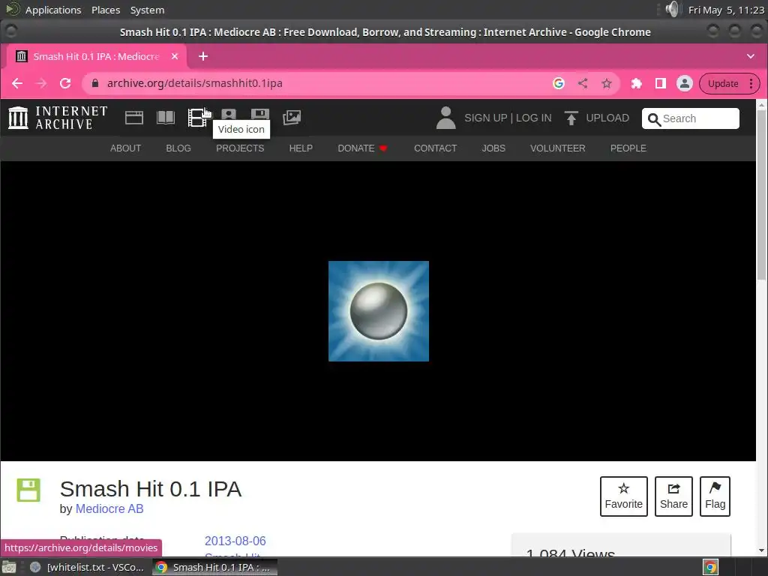Open the Chrome profile avatar

[684, 83]
